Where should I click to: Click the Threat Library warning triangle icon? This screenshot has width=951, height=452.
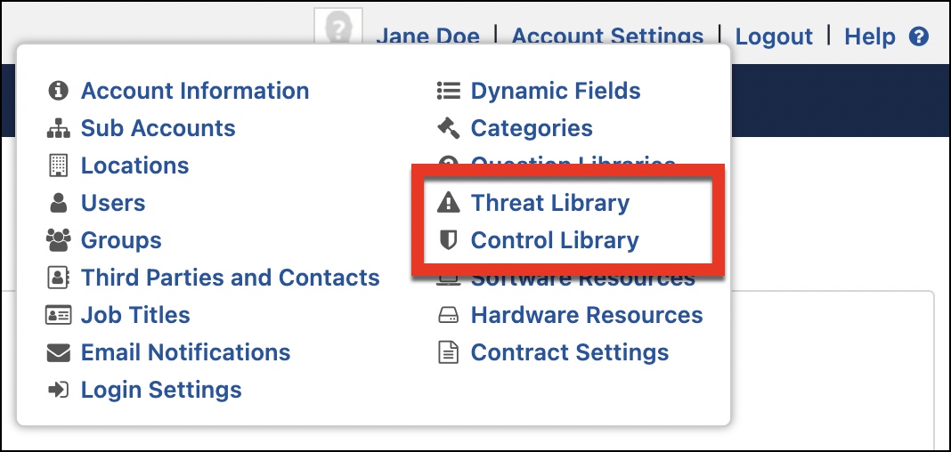pos(449,203)
